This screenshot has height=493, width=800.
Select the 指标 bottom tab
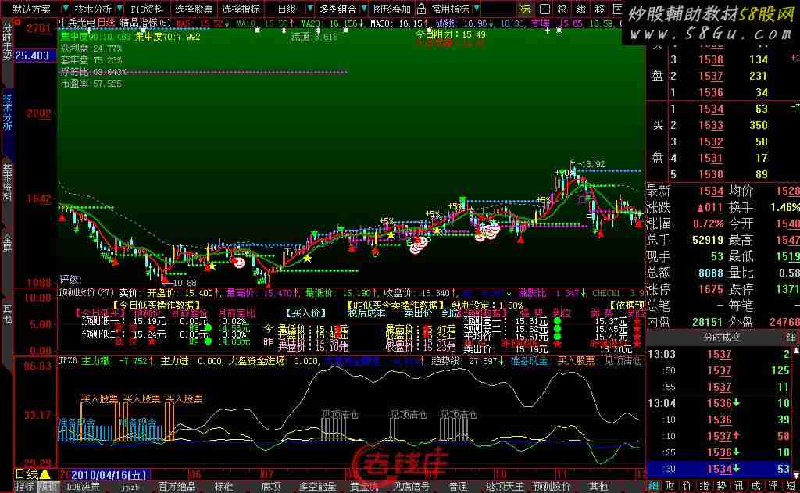(24, 487)
